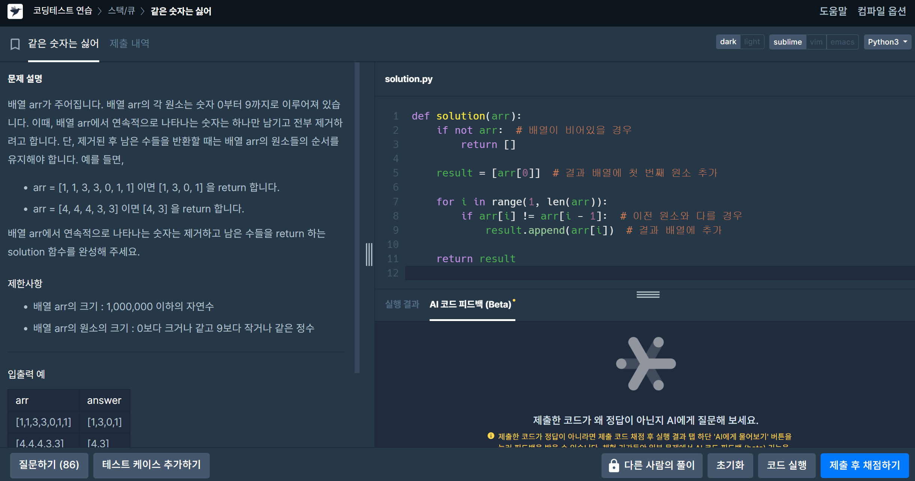Image resolution: width=915 pixels, height=481 pixels.
Task: Click the horizontal result panel resize handle
Action: (x=648, y=295)
